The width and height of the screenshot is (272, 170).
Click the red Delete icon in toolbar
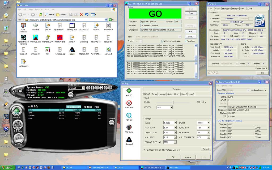(x=82, y=15)
